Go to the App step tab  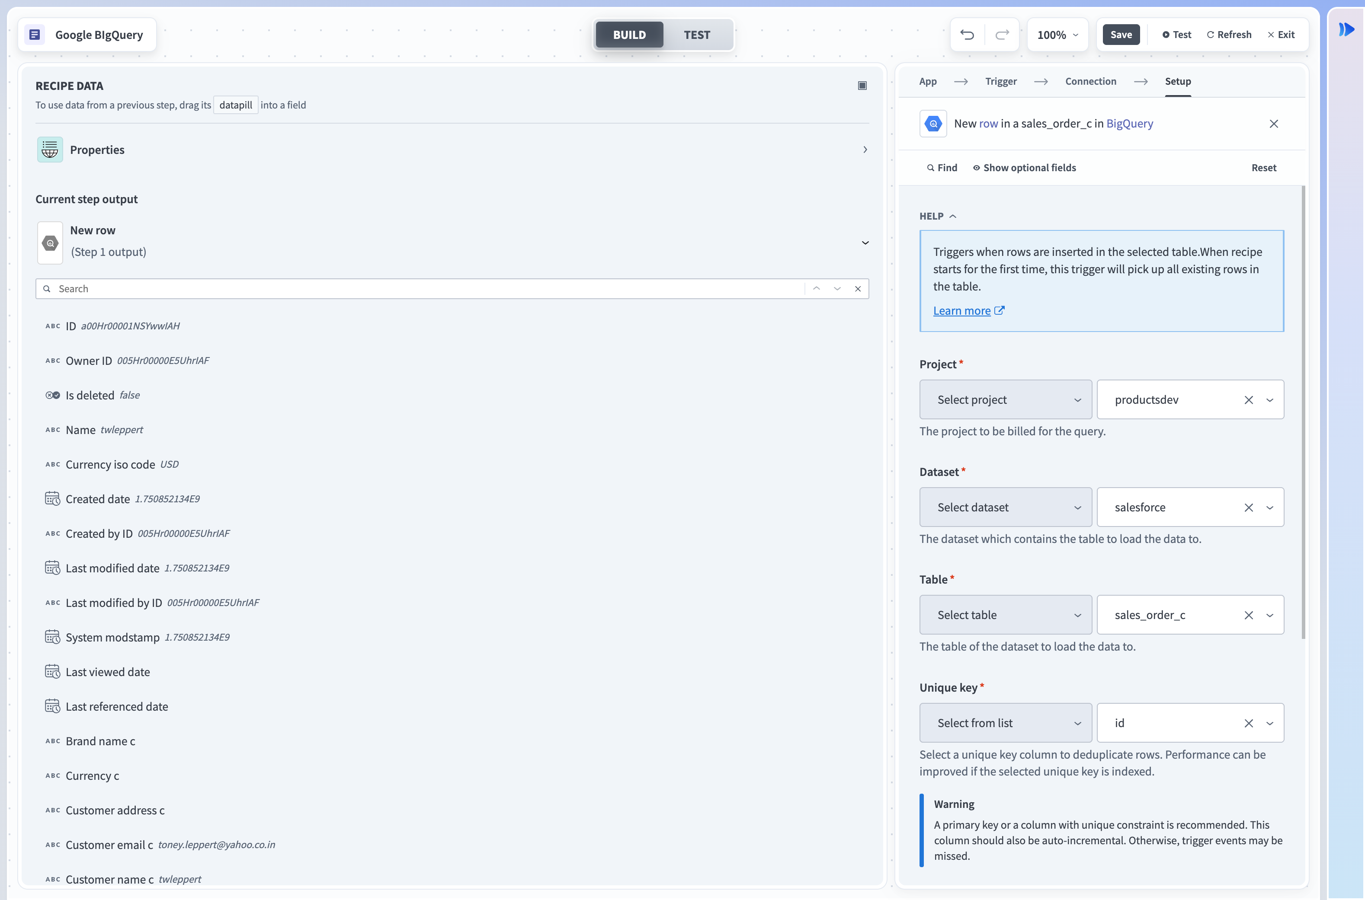(x=928, y=81)
